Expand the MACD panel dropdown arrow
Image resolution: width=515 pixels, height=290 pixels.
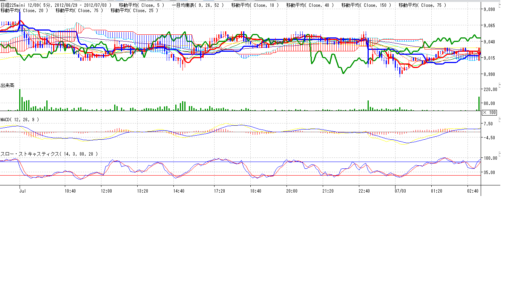[500, 119]
